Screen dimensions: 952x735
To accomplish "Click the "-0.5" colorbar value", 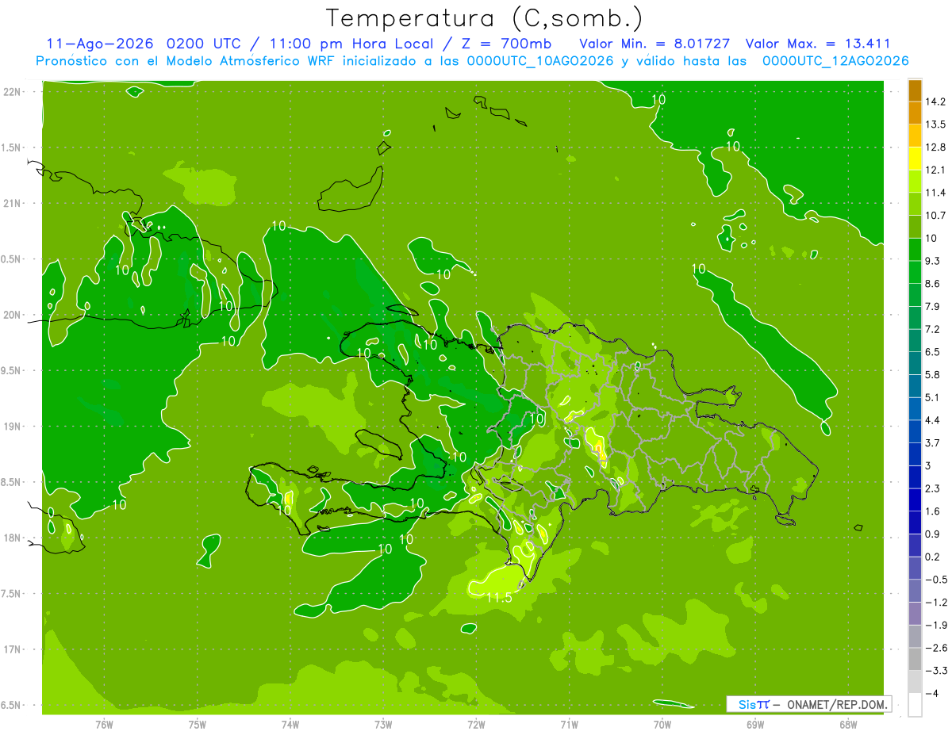I will pos(937,580).
